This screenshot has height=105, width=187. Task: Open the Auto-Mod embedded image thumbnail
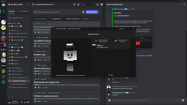[144, 42]
